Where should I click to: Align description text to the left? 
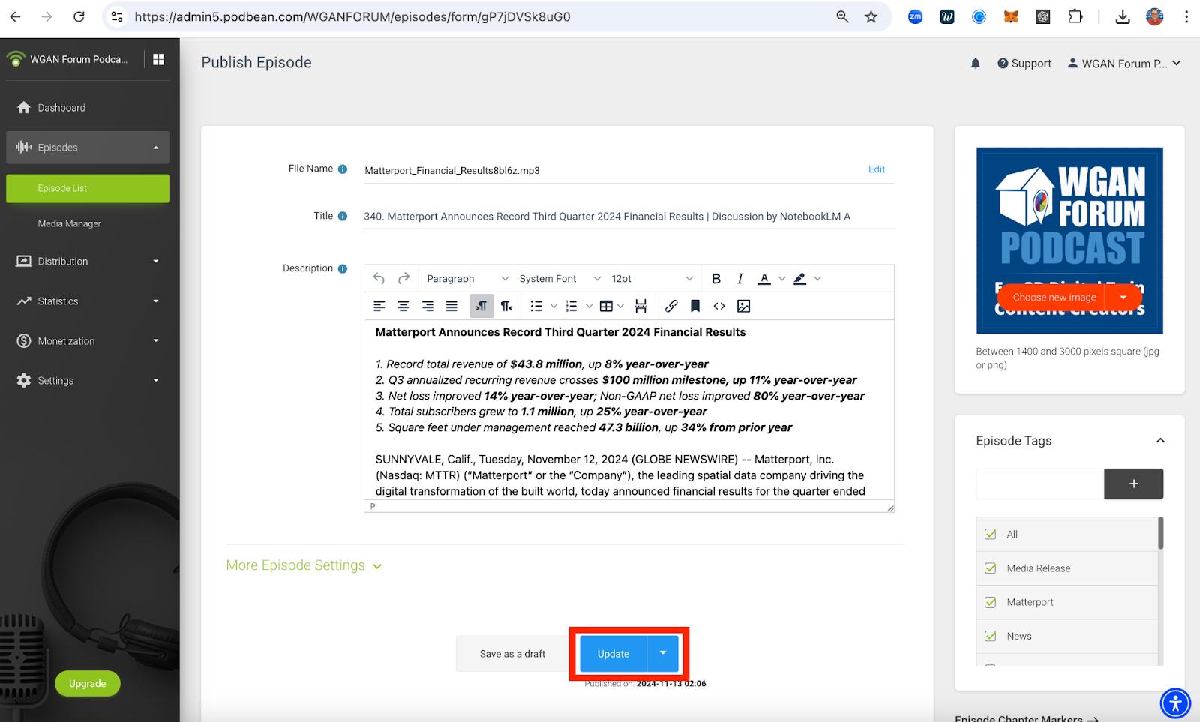pos(379,306)
